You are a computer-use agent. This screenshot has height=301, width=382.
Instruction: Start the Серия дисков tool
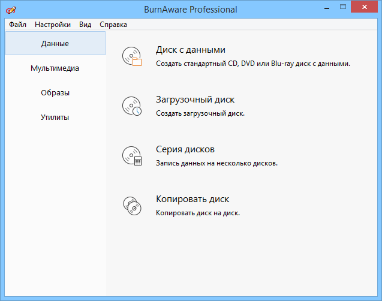185,149
